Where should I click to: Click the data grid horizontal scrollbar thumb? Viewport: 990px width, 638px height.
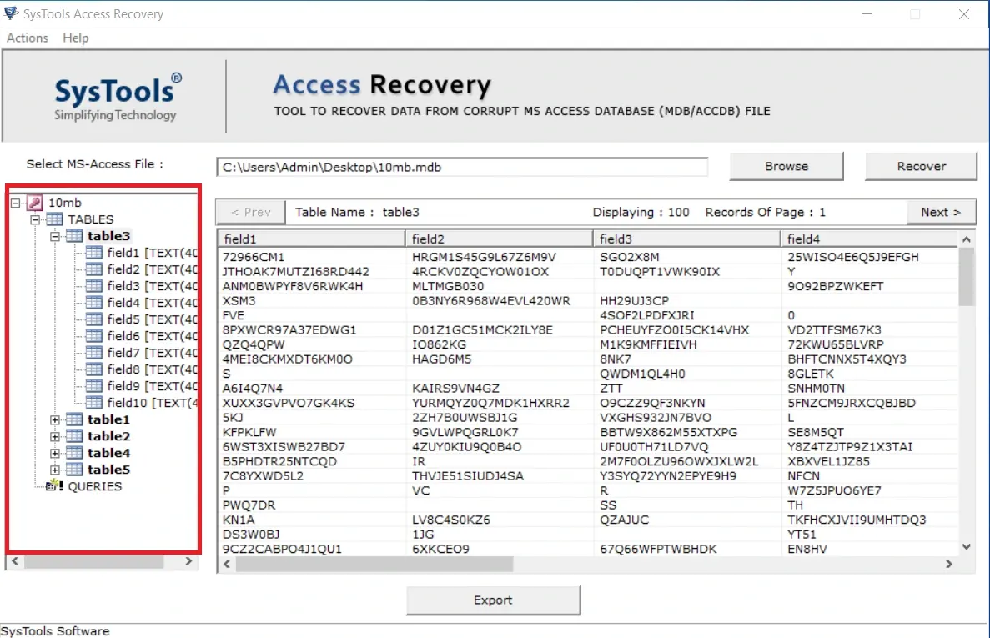coord(374,564)
